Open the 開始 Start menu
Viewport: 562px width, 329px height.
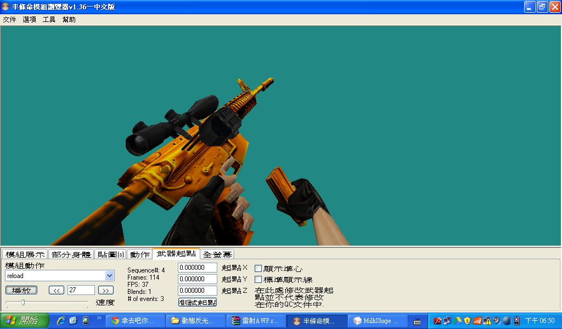click(x=24, y=320)
